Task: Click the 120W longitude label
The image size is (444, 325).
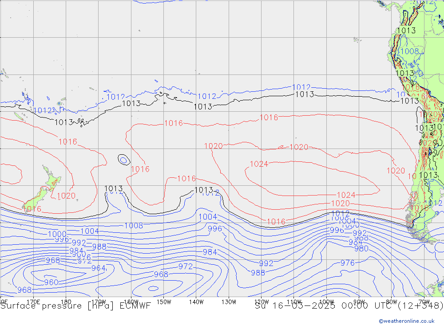Action: 262,302
